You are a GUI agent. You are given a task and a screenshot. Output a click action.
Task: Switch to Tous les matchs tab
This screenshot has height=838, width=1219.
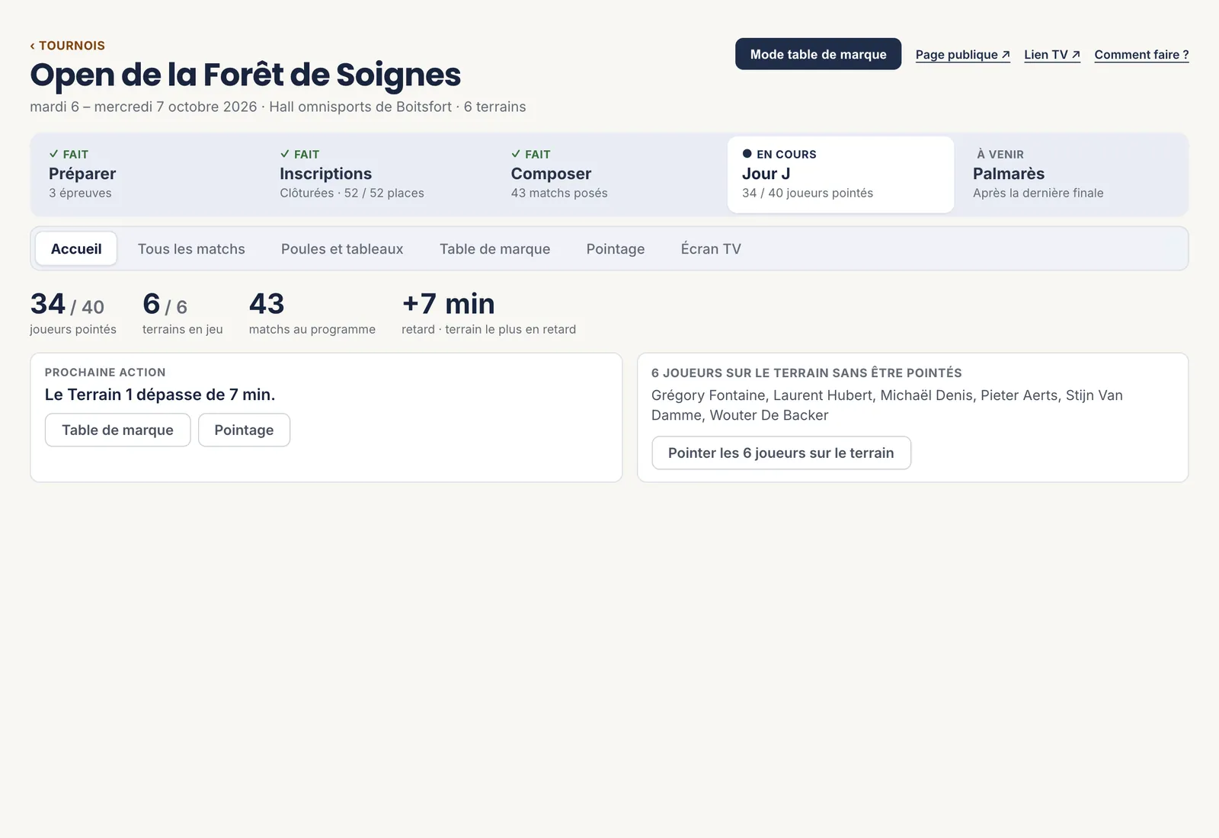pos(191,249)
